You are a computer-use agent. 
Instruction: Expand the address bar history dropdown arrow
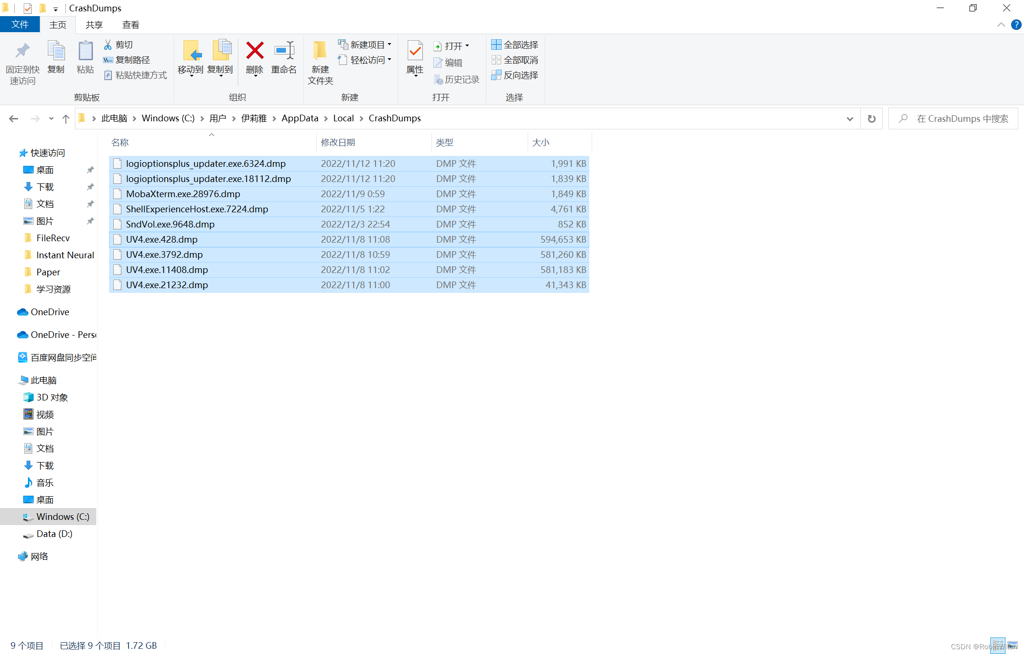coord(850,118)
